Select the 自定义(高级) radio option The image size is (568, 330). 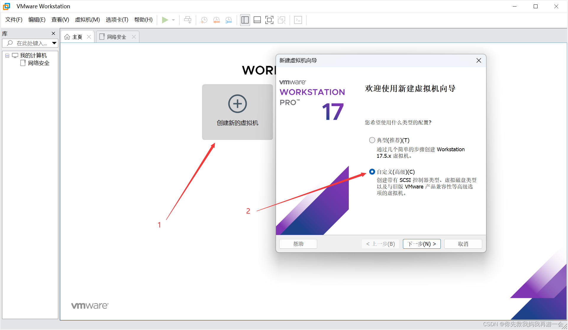(372, 172)
